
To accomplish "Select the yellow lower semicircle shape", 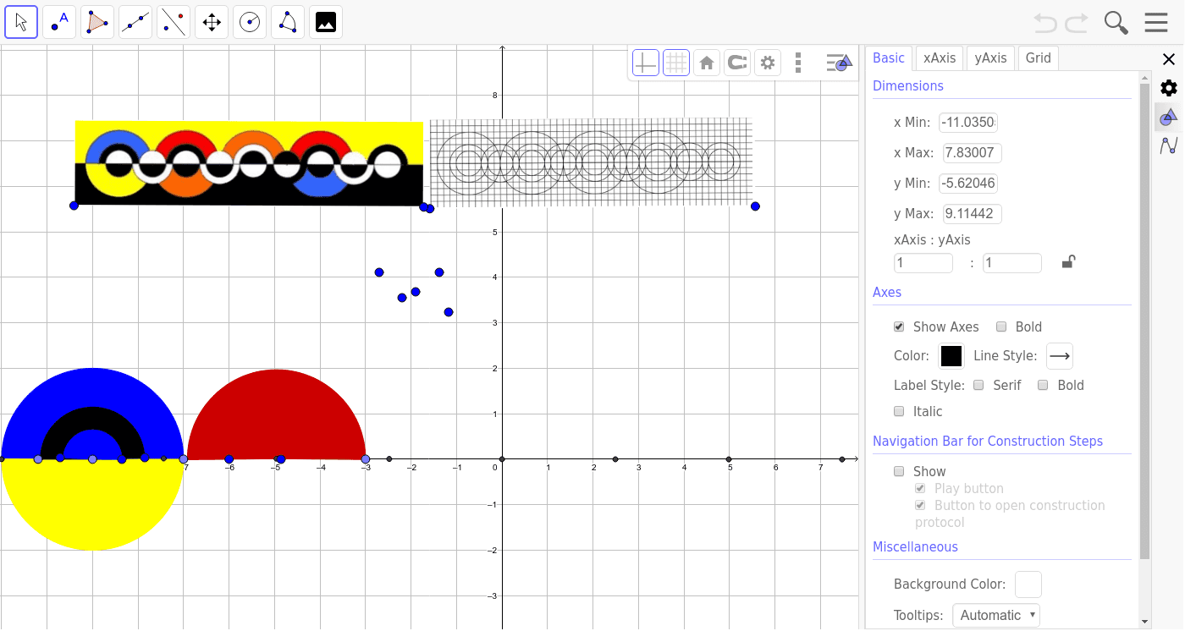I will coord(92,504).
